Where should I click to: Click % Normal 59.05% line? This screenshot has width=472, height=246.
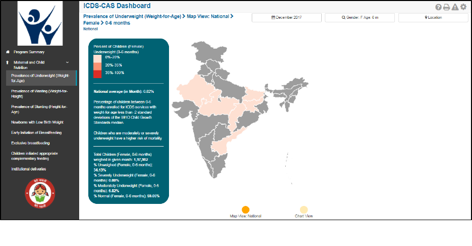tap(126, 196)
